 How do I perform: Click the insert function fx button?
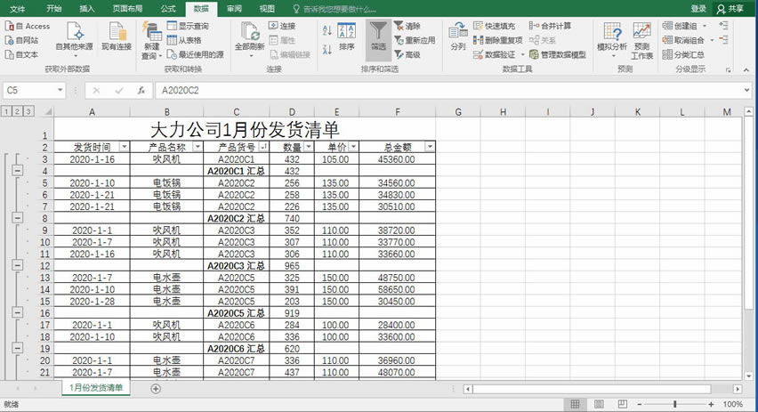141,91
